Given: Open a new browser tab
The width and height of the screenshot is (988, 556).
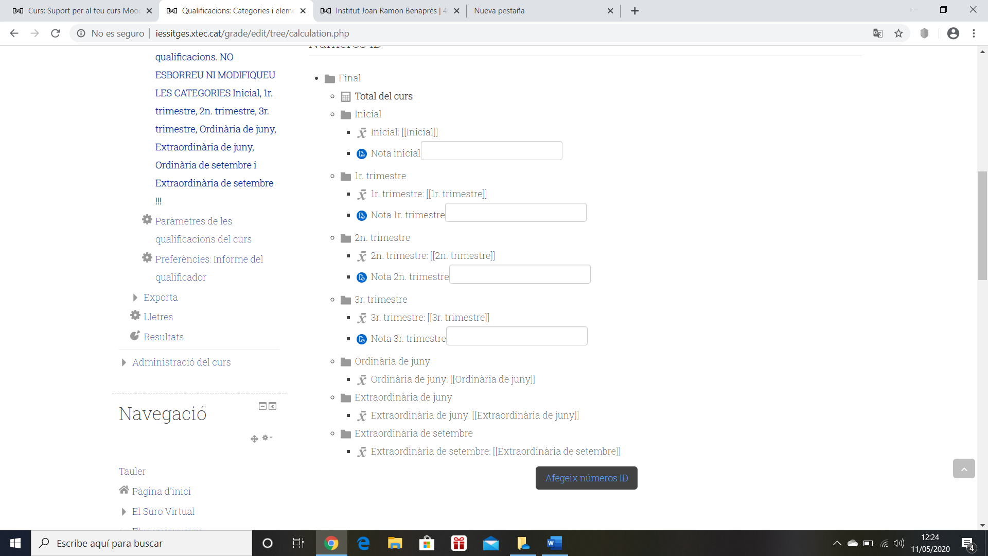Looking at the screenshot, I should (635, 11).
